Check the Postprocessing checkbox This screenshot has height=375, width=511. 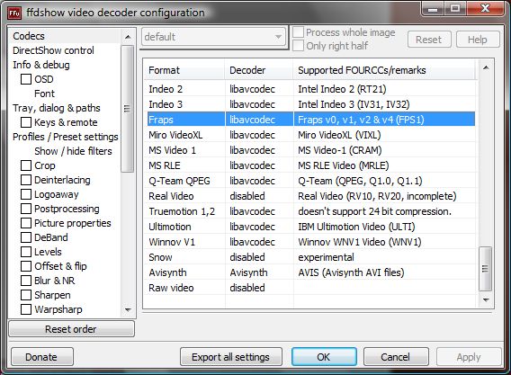pyautogui.click(x=26, y=209)
